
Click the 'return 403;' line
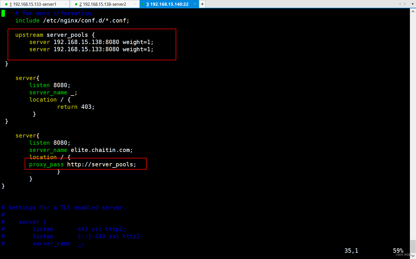point(76,107)
